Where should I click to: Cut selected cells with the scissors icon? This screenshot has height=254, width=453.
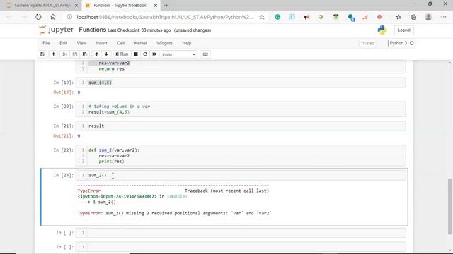[64, 54]
